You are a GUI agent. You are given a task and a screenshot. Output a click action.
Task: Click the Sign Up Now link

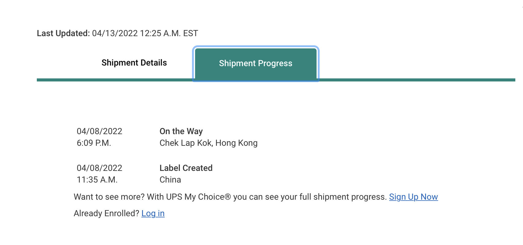413,197
